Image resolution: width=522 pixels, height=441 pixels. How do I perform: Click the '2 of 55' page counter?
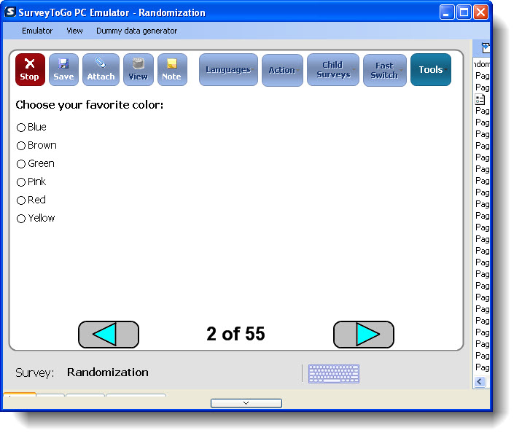[x=235, y=334]
